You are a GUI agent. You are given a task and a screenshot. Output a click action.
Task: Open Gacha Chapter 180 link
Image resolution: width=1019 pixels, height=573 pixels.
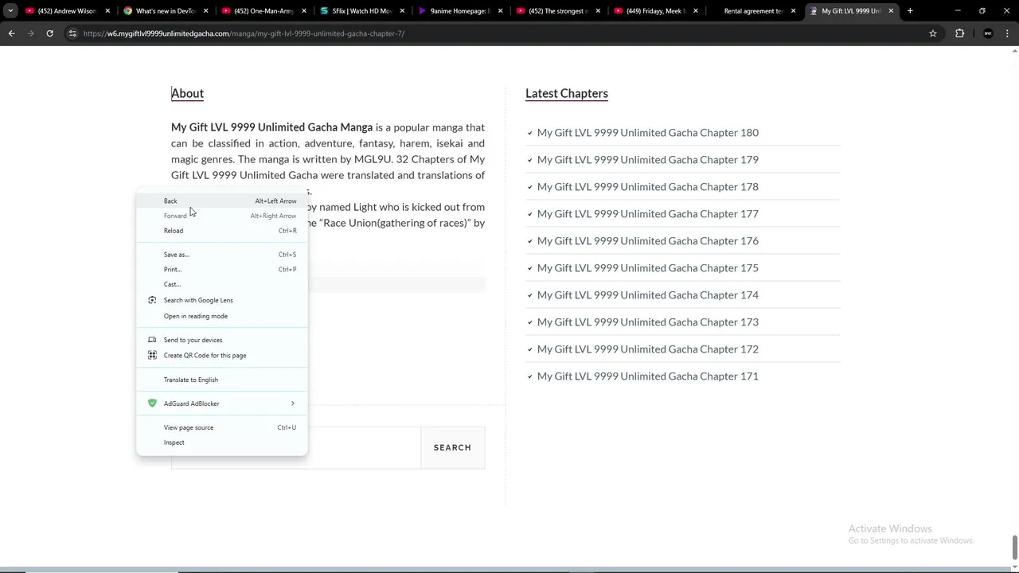648,133
